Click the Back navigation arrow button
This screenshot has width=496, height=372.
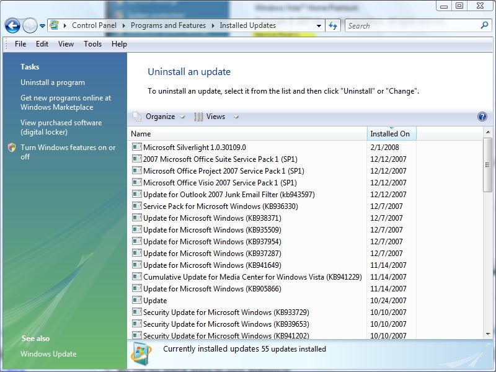(x=12, y=25)
